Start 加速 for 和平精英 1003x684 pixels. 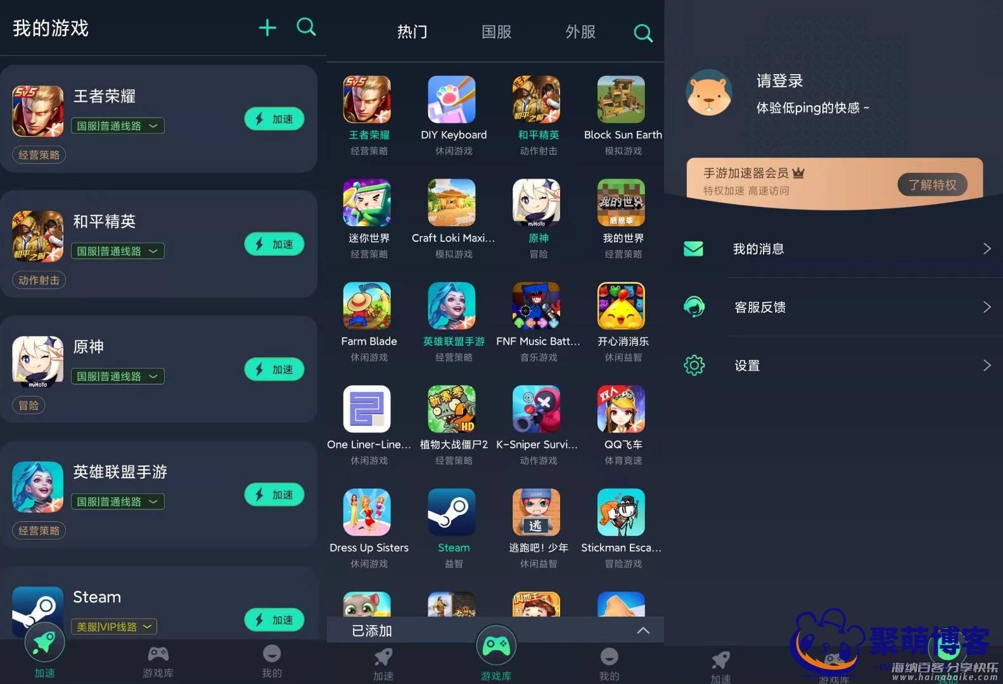coord(274,244)
